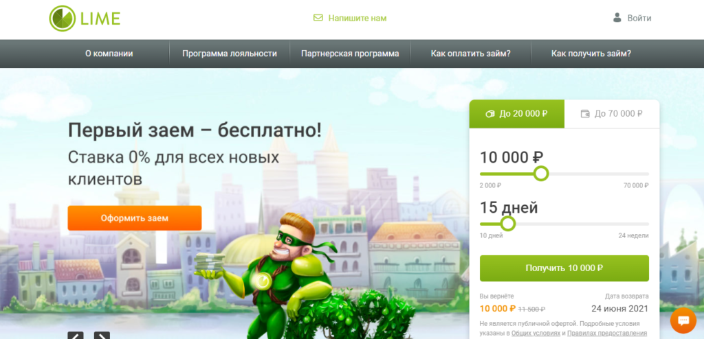
Task: Click the wallet icon in До 70 000 ₽ tab
Action: pyautogui.click(x=585, y=114)
